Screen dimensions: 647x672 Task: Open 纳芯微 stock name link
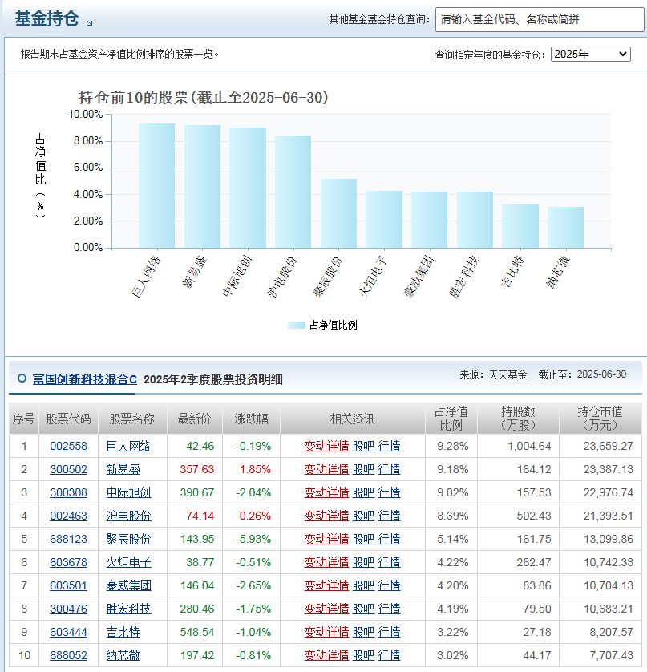[x=123, y=655]
